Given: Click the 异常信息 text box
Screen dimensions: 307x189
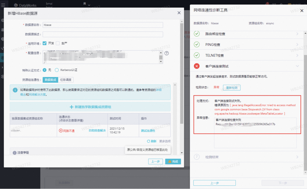Looking at the screenshot, I should (x=255, y=133).
